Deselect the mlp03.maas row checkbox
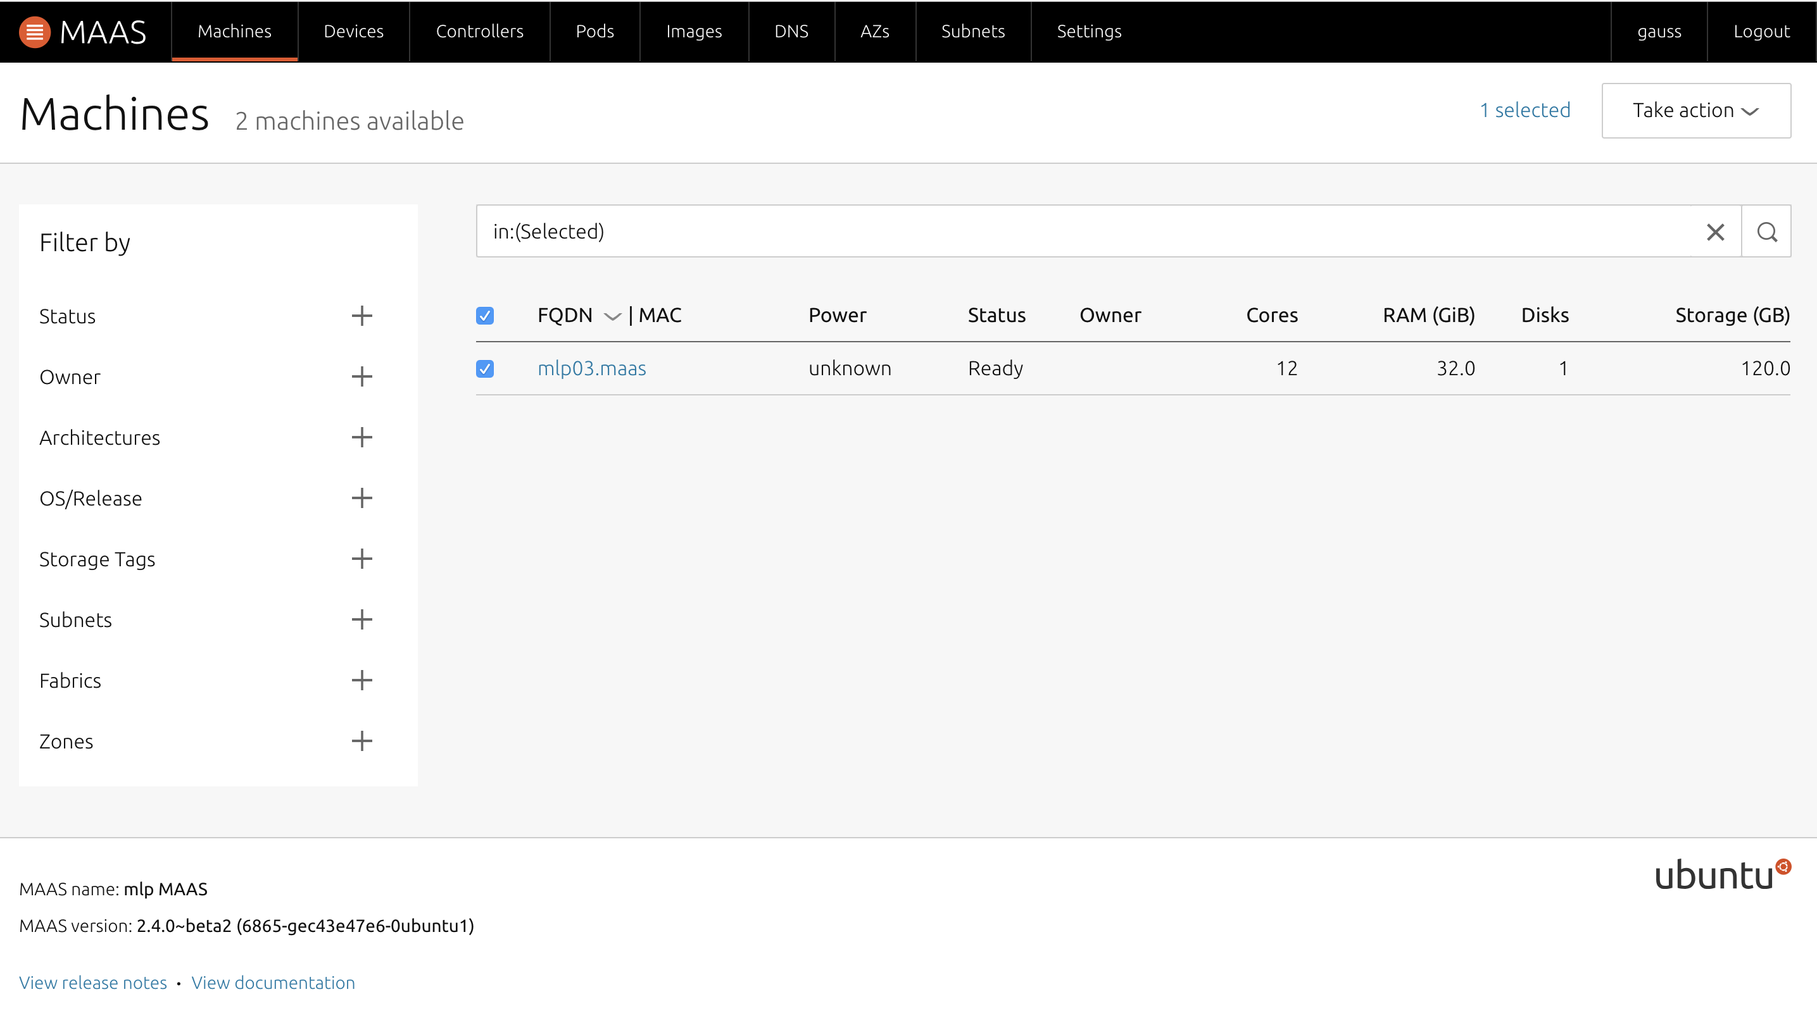Viewport: 1817px width, 1018px height. [484, 369]
